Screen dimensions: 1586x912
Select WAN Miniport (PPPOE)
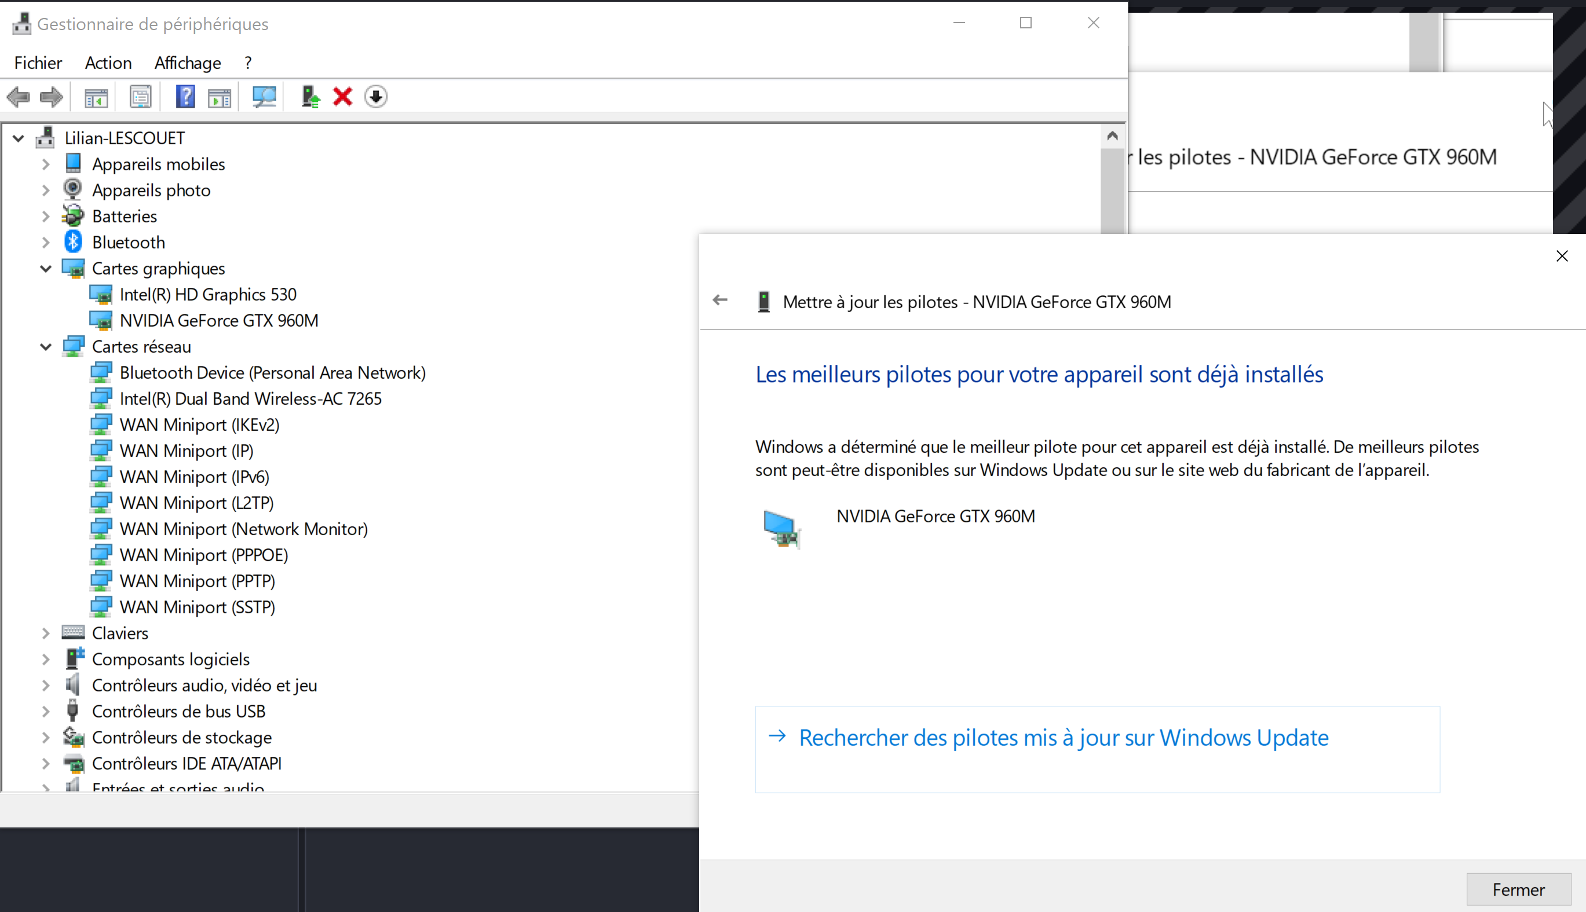204,555
